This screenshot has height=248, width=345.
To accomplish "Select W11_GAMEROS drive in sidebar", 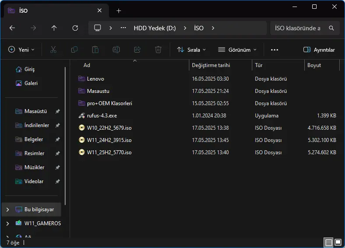I will click(x=38, y=223).
